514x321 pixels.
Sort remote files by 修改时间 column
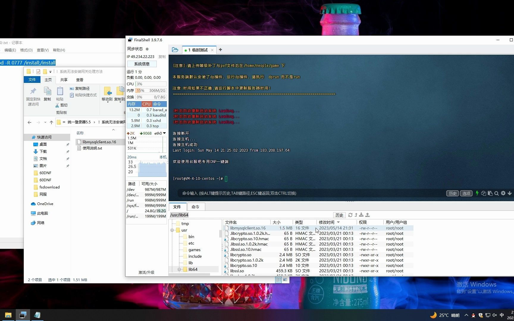coord(336,222)
